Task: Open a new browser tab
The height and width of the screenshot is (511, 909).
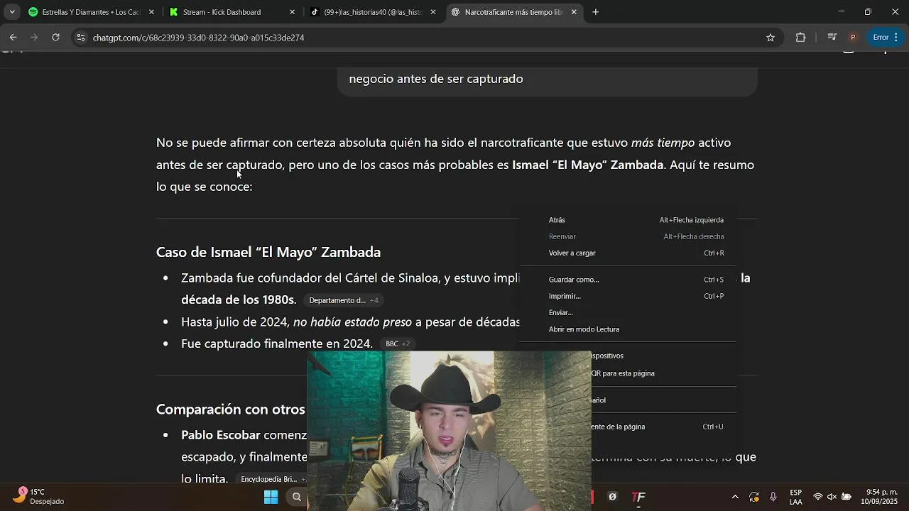Action: (x=595, y=12)
